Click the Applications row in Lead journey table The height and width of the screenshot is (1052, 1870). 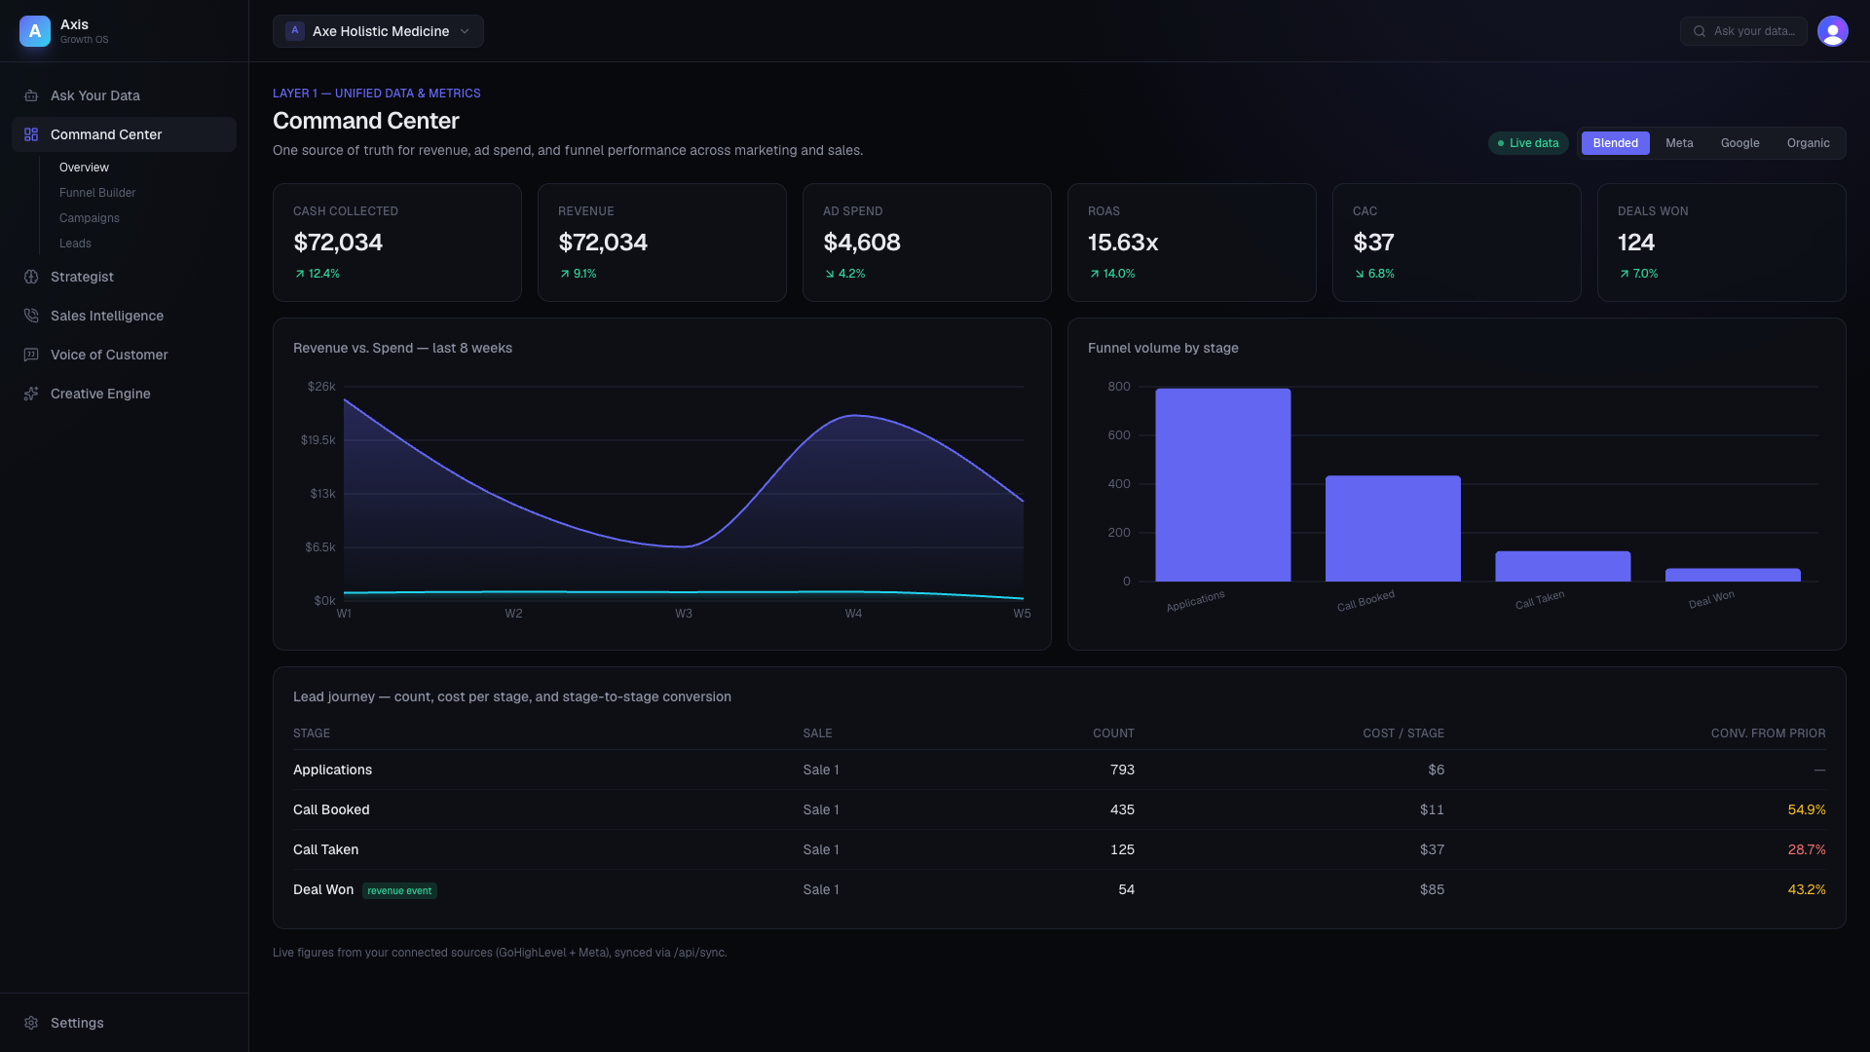(1060, 770)
